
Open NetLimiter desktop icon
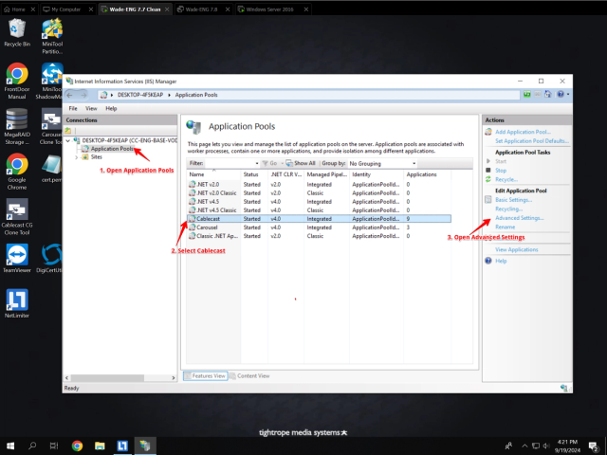[x=17, y=303]
